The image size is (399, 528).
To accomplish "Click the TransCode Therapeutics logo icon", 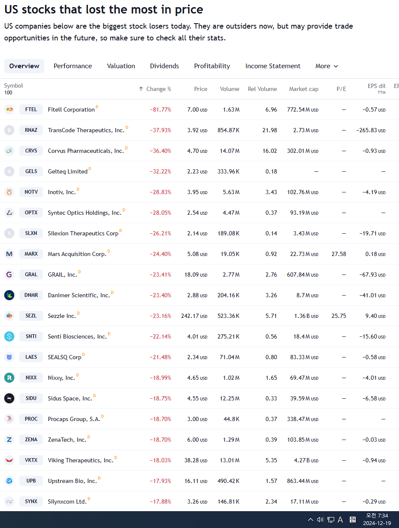I will 9,130.
